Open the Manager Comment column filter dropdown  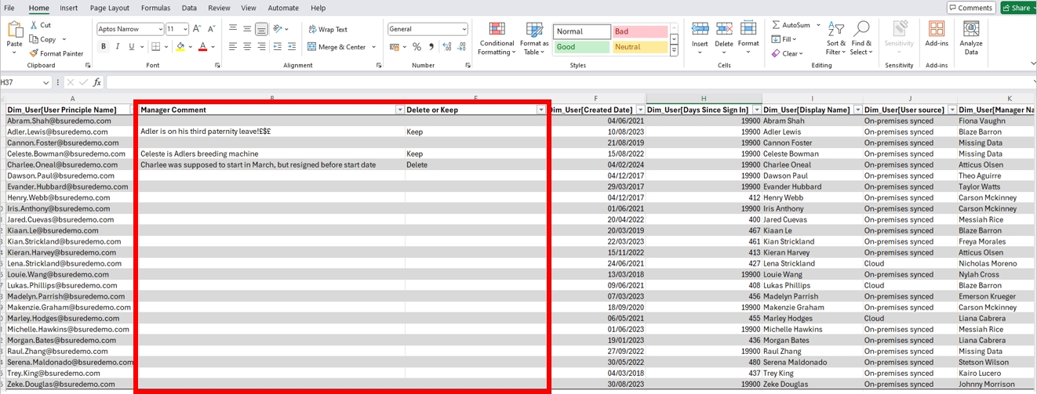click(x=399, y=110)
